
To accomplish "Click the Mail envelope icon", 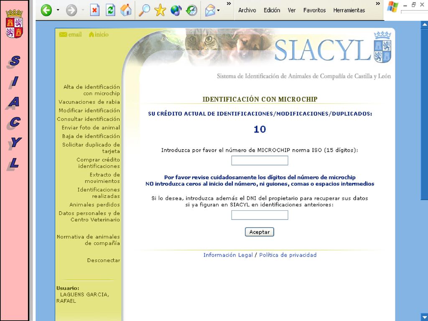I will pos(210,10).
